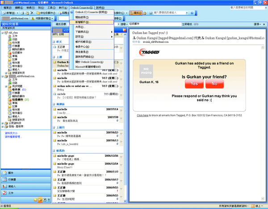Click the 'Click here' block emails link
Image resolution: width=268 pixels, height=209 pixels.
click(x=142, y=115)
